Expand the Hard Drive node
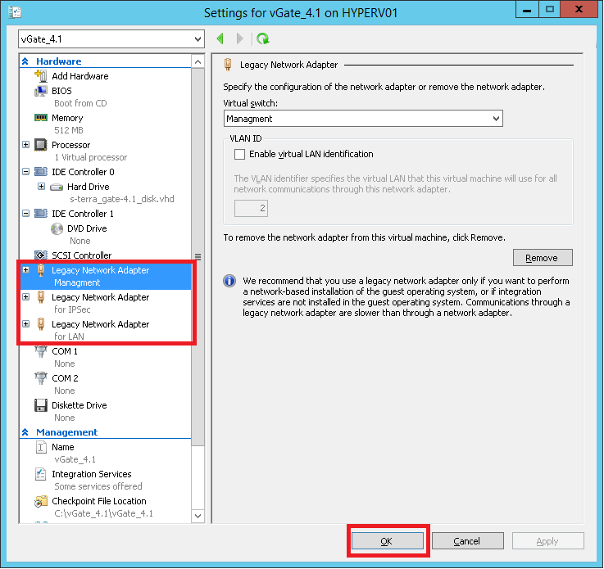The height and width of the screenshot is (569, 604). click(41, 187)
